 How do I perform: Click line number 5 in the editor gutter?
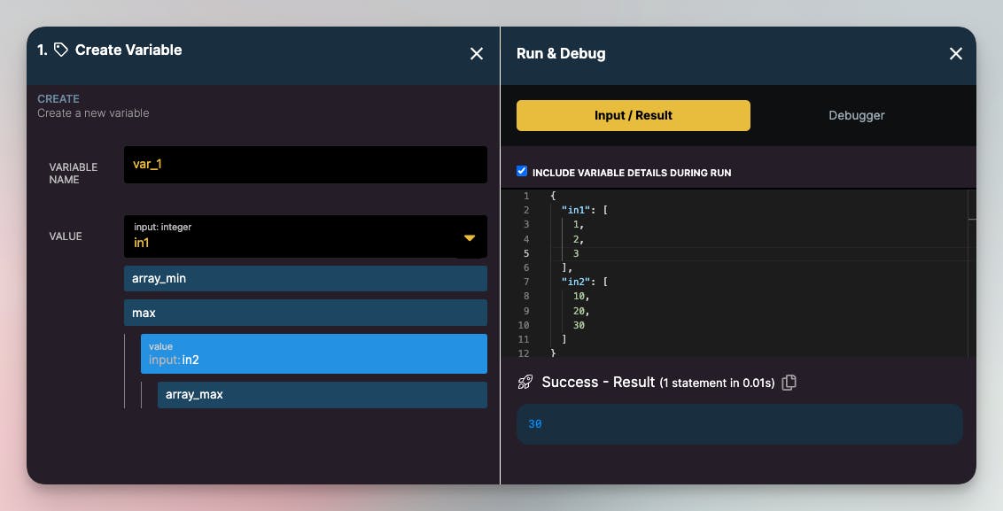pos(526,253)
